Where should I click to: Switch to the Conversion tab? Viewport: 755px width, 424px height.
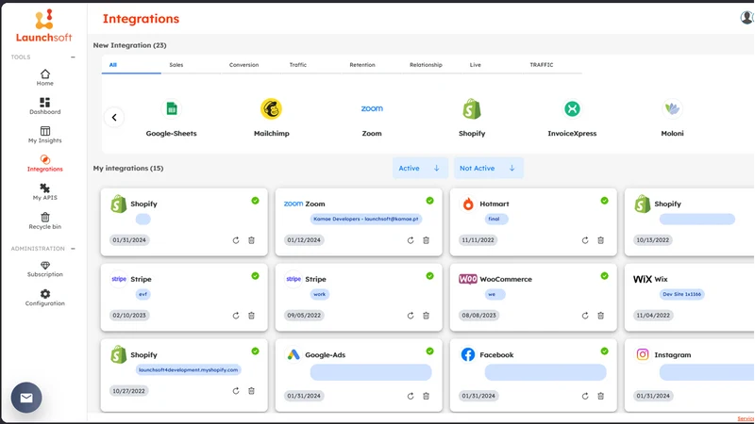point(243,65)
